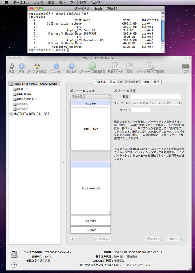Open the Apple menu
This screenshot has width=195, height=273.
tap(6, 2)
